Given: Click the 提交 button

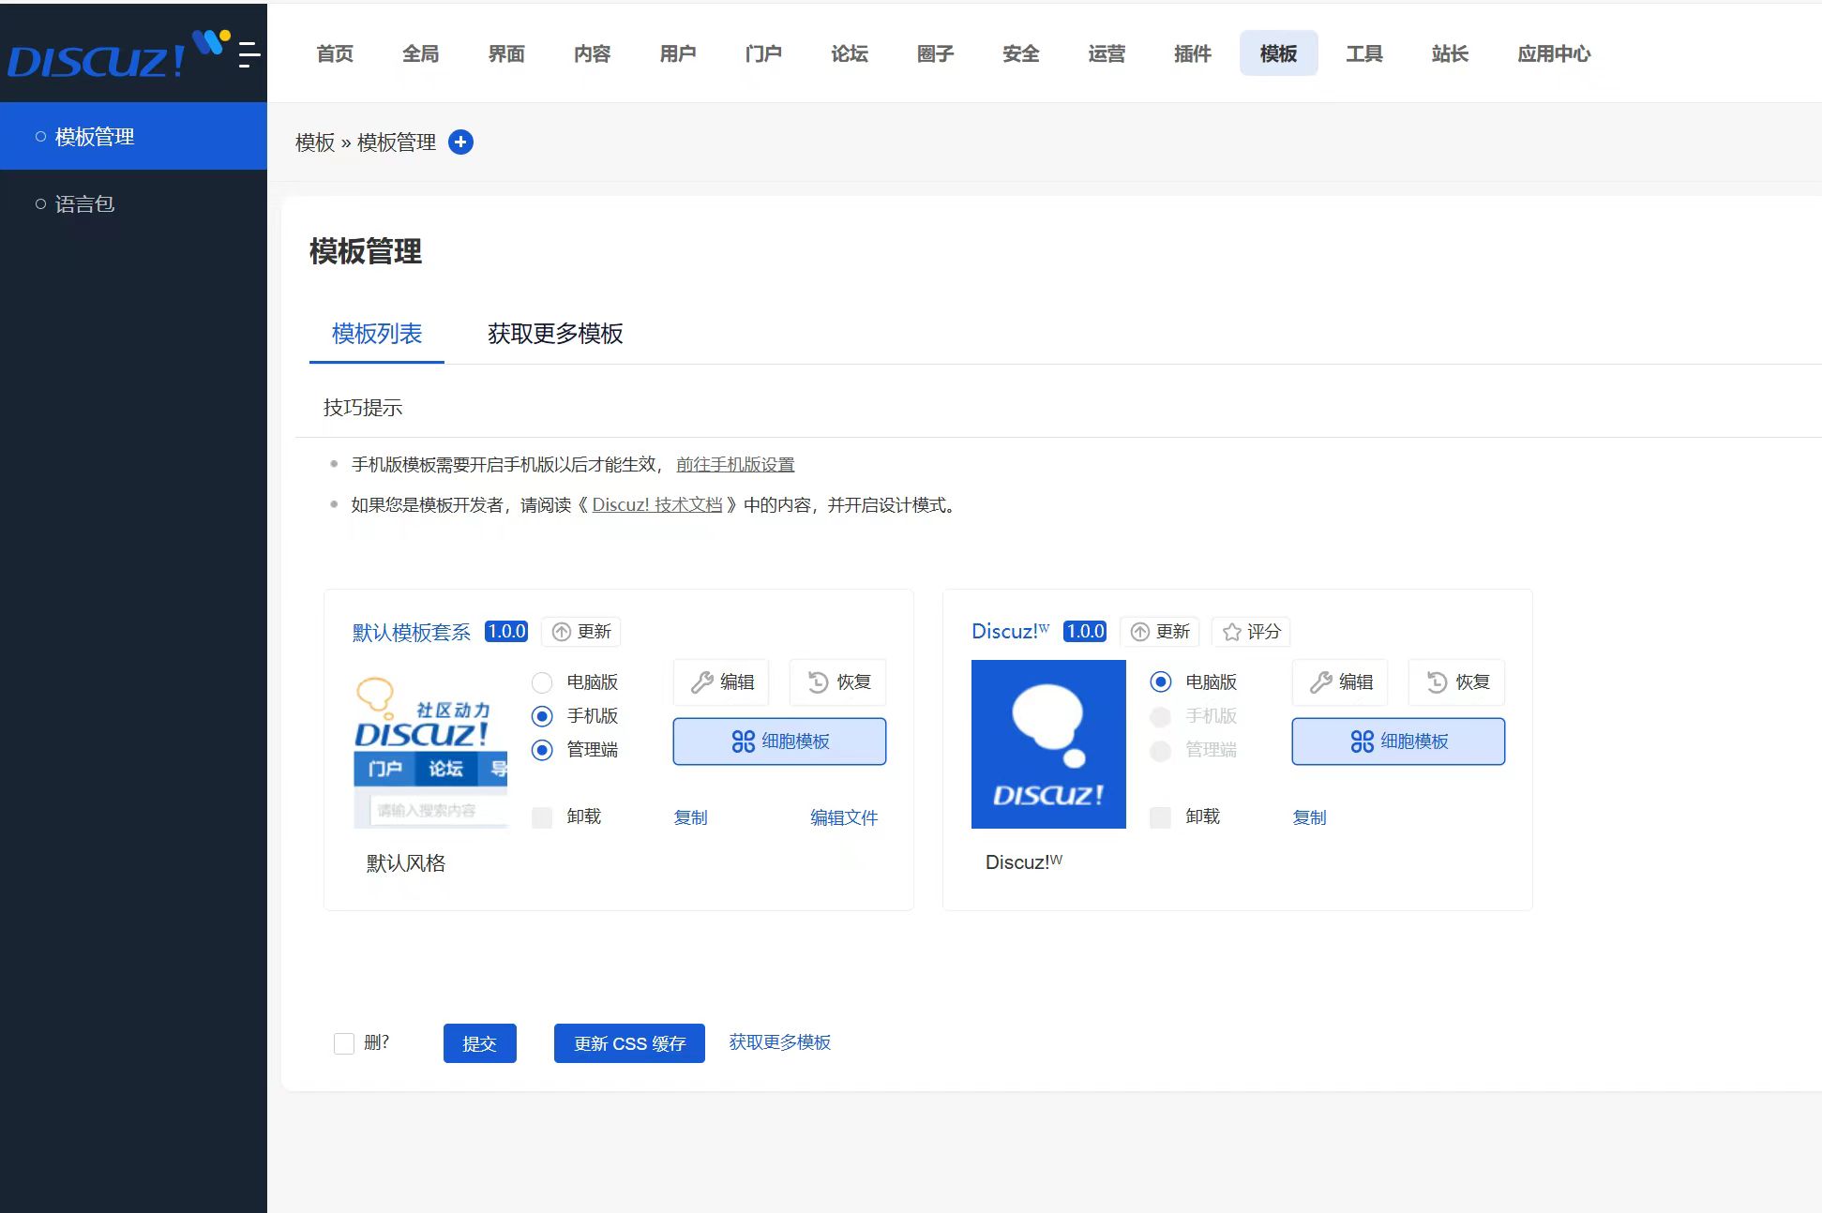Looking at the screenshot, I should click(x=480, y=1043).
